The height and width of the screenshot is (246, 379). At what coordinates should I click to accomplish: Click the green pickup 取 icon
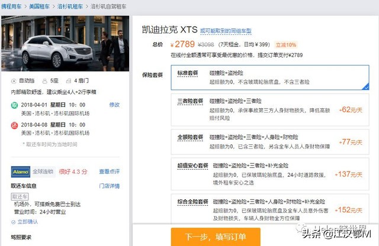[14, 105]
